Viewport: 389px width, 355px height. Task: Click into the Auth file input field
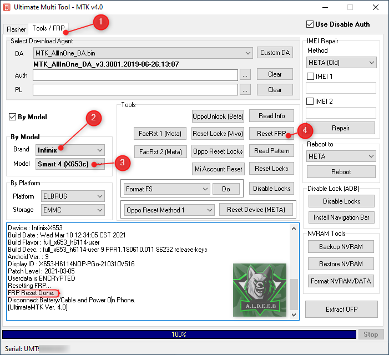click(135, 75)
